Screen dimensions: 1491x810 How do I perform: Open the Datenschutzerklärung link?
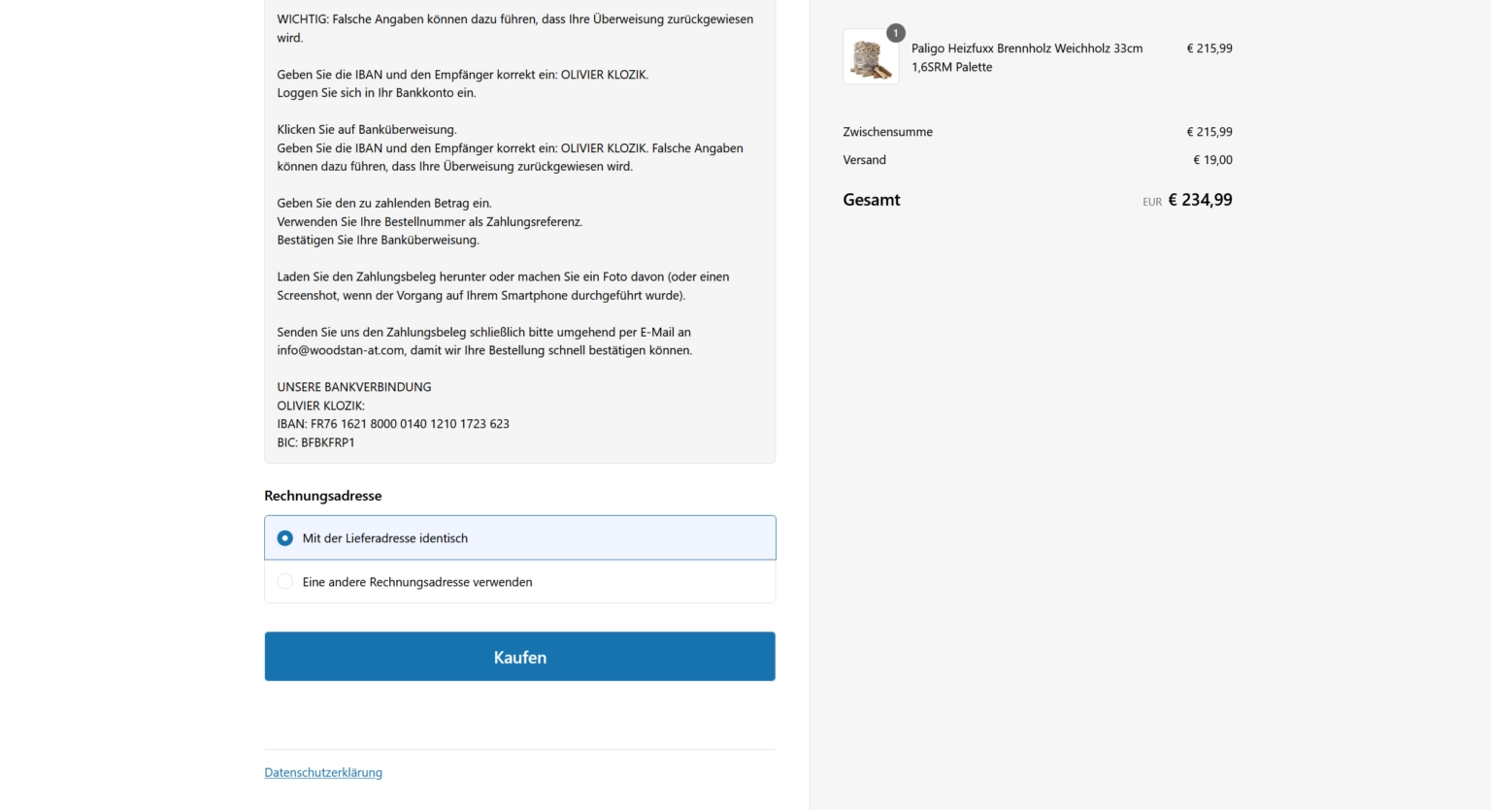[323, 773]
